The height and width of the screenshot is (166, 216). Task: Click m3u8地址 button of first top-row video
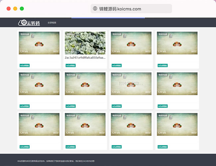[x=24, y=65]
